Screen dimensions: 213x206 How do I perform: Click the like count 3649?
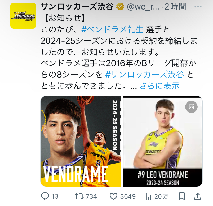coord(128,196)
